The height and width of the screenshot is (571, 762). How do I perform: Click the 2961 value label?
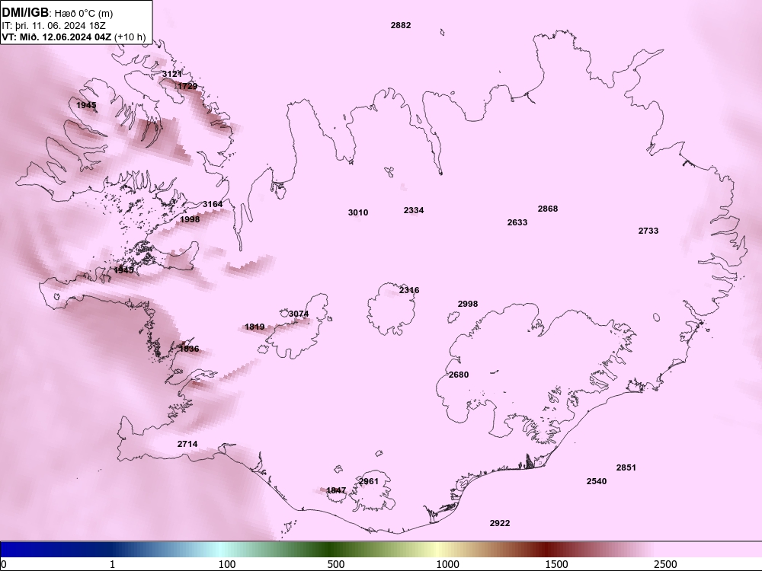(x=368, y=481)
